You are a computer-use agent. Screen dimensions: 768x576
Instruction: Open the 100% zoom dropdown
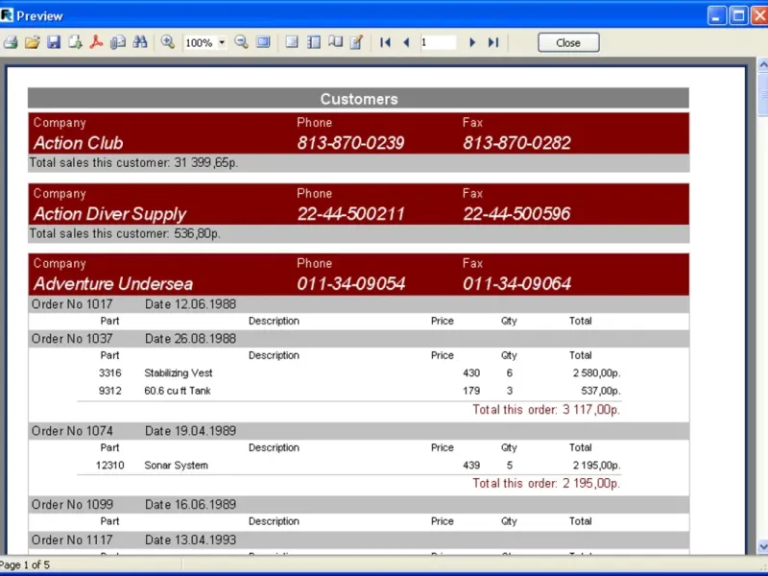[x=222, y=43]
